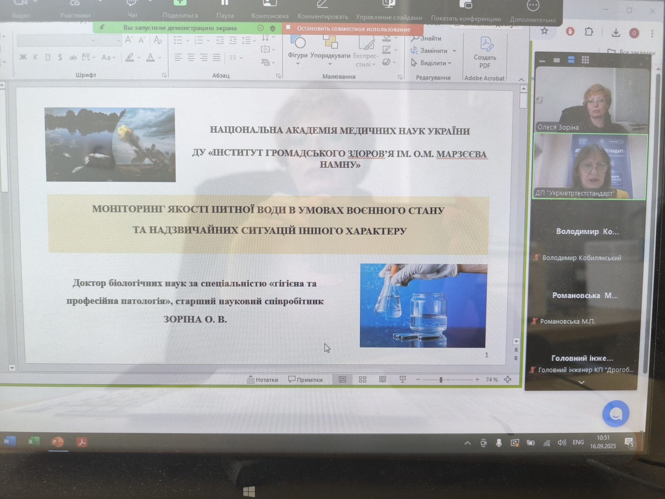Screen dimensions: 665x499
Task: Open the Select (Виділити) dropdown
Action: [x=433, y=63]
